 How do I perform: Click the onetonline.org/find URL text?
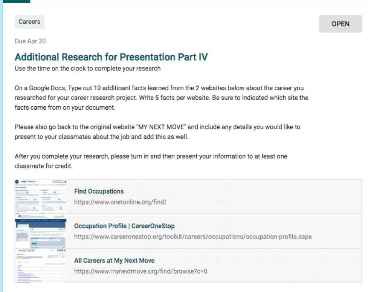pyautogui.click(x=120, y=202)
